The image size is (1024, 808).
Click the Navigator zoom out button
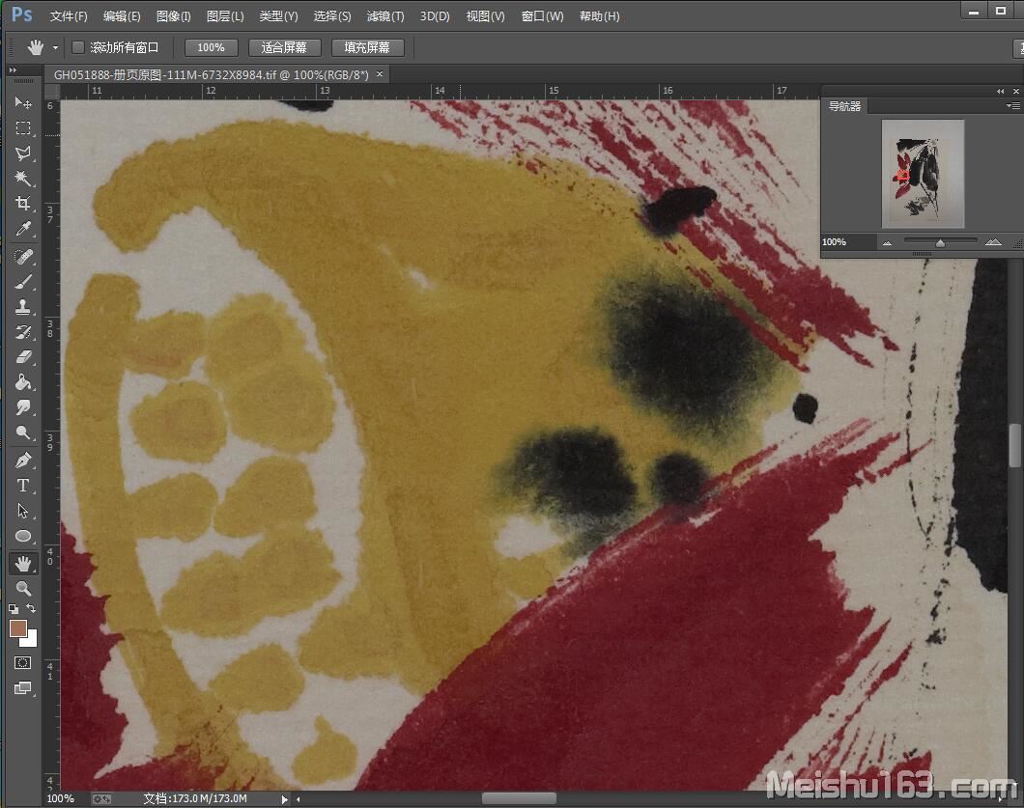887,243
